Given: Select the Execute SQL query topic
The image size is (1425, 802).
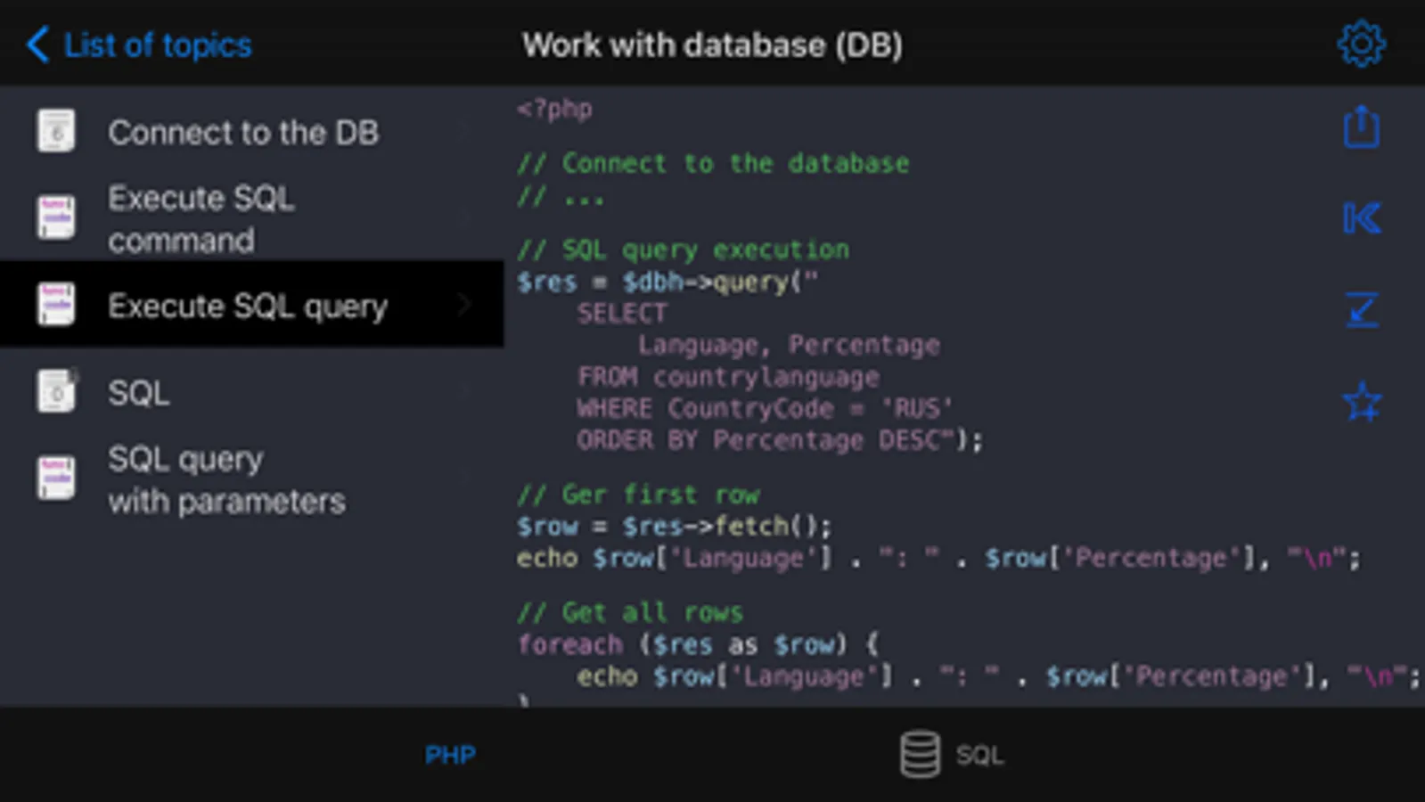Looking at the screenshot, I should click(252, 305).
